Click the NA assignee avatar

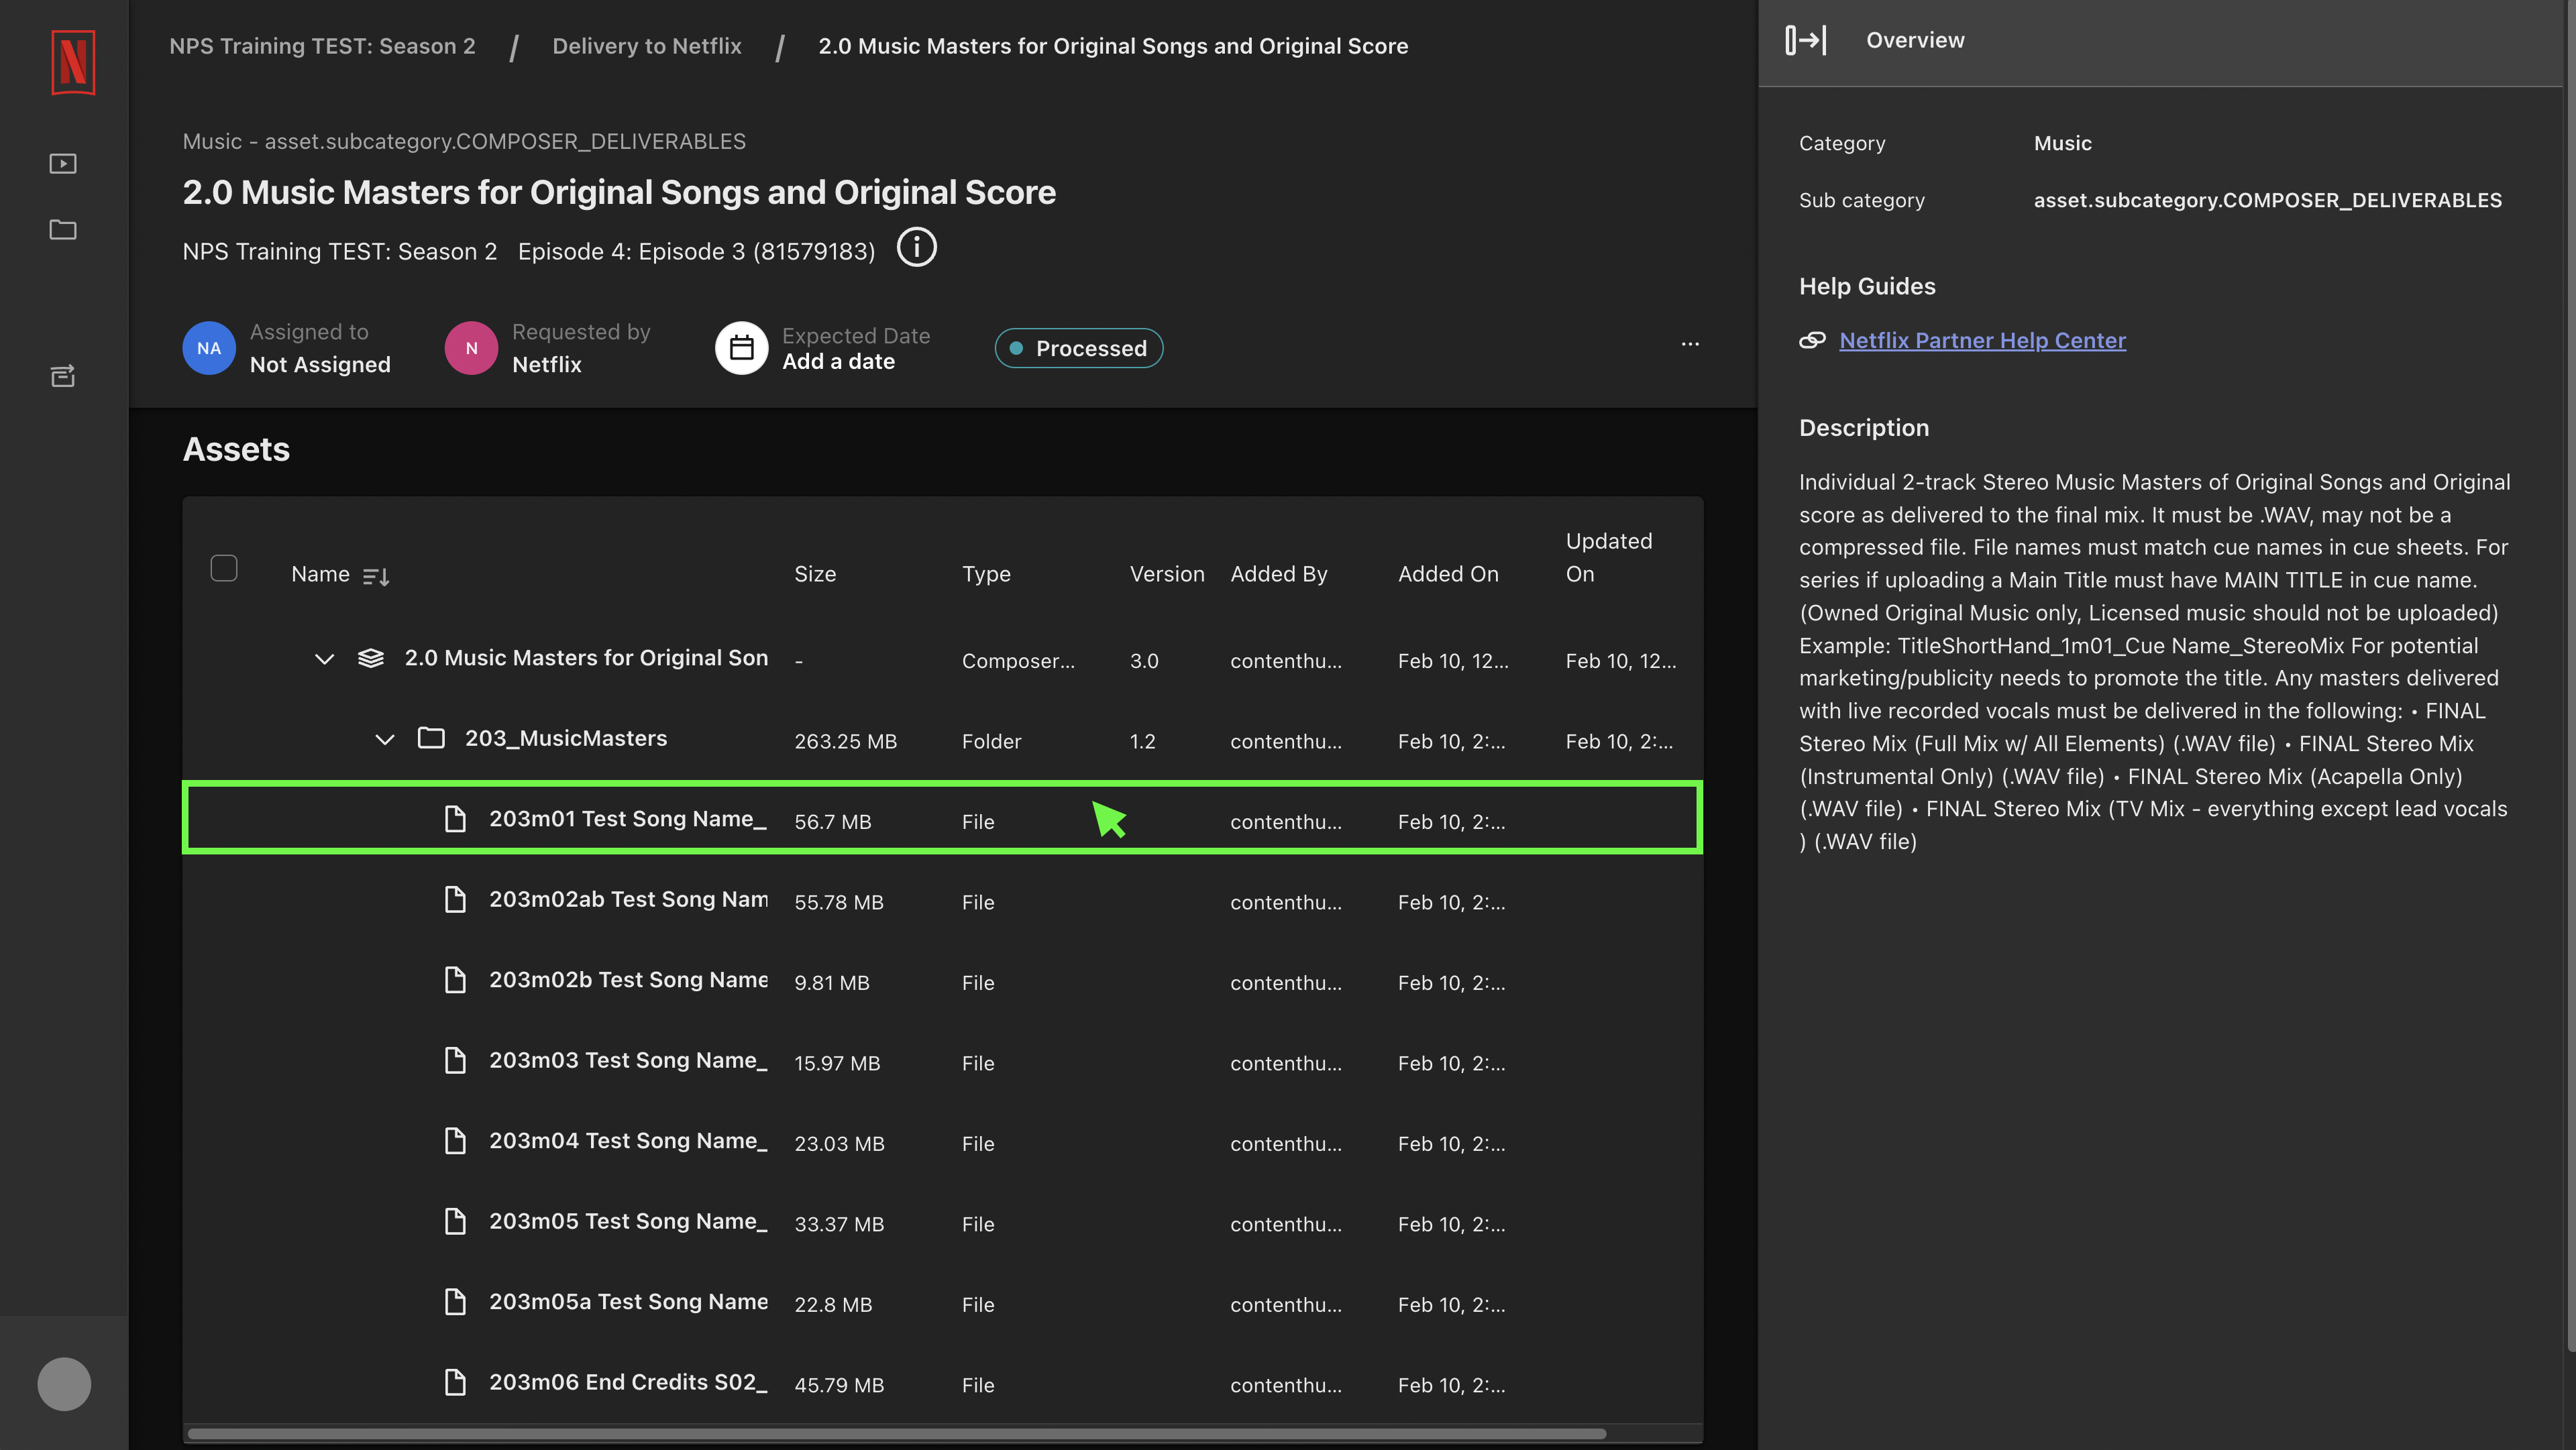click(x=209, y=348)
